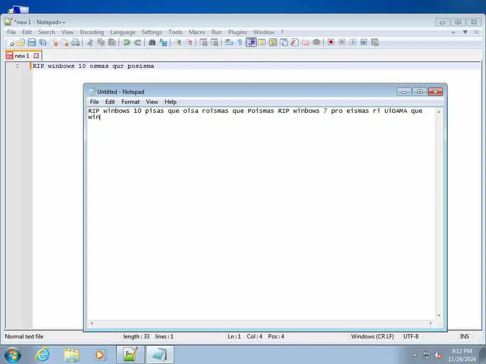Click the Stop Recording macro icon
The height and width of the screenshot is (364, 486).
pos(342,42)
